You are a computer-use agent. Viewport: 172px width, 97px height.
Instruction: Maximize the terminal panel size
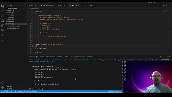(167, 57)
